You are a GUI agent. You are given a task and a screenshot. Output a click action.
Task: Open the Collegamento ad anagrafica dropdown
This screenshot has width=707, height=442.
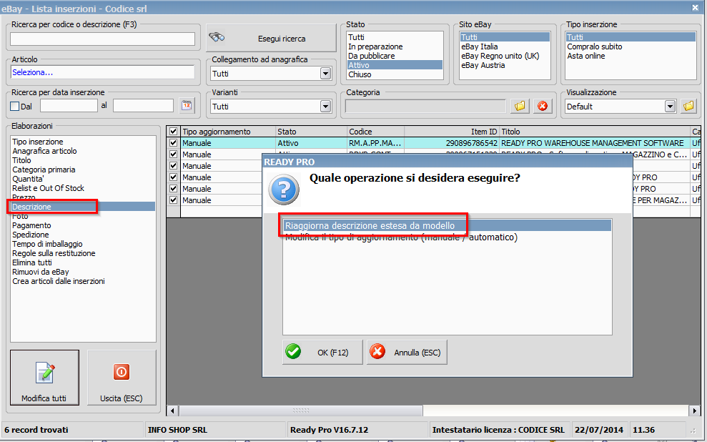[325, 74]
